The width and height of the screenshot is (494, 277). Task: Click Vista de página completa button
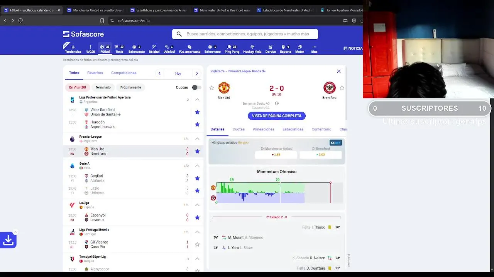point(277,116)
